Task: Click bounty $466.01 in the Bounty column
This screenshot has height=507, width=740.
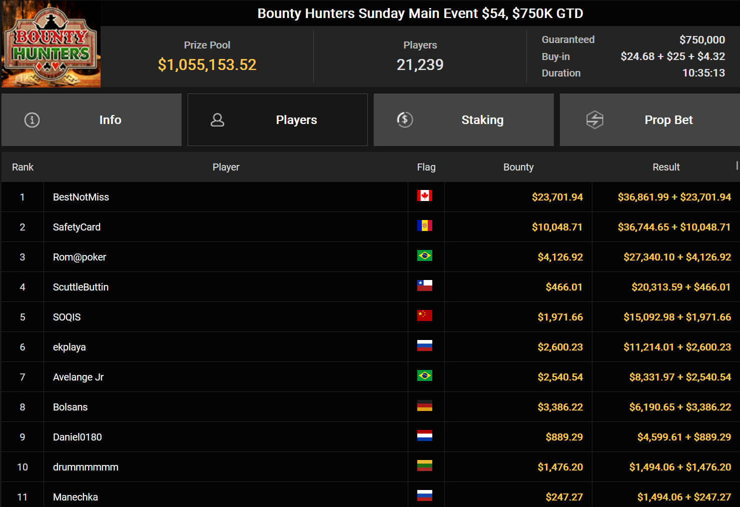Action: click(564, 287)
